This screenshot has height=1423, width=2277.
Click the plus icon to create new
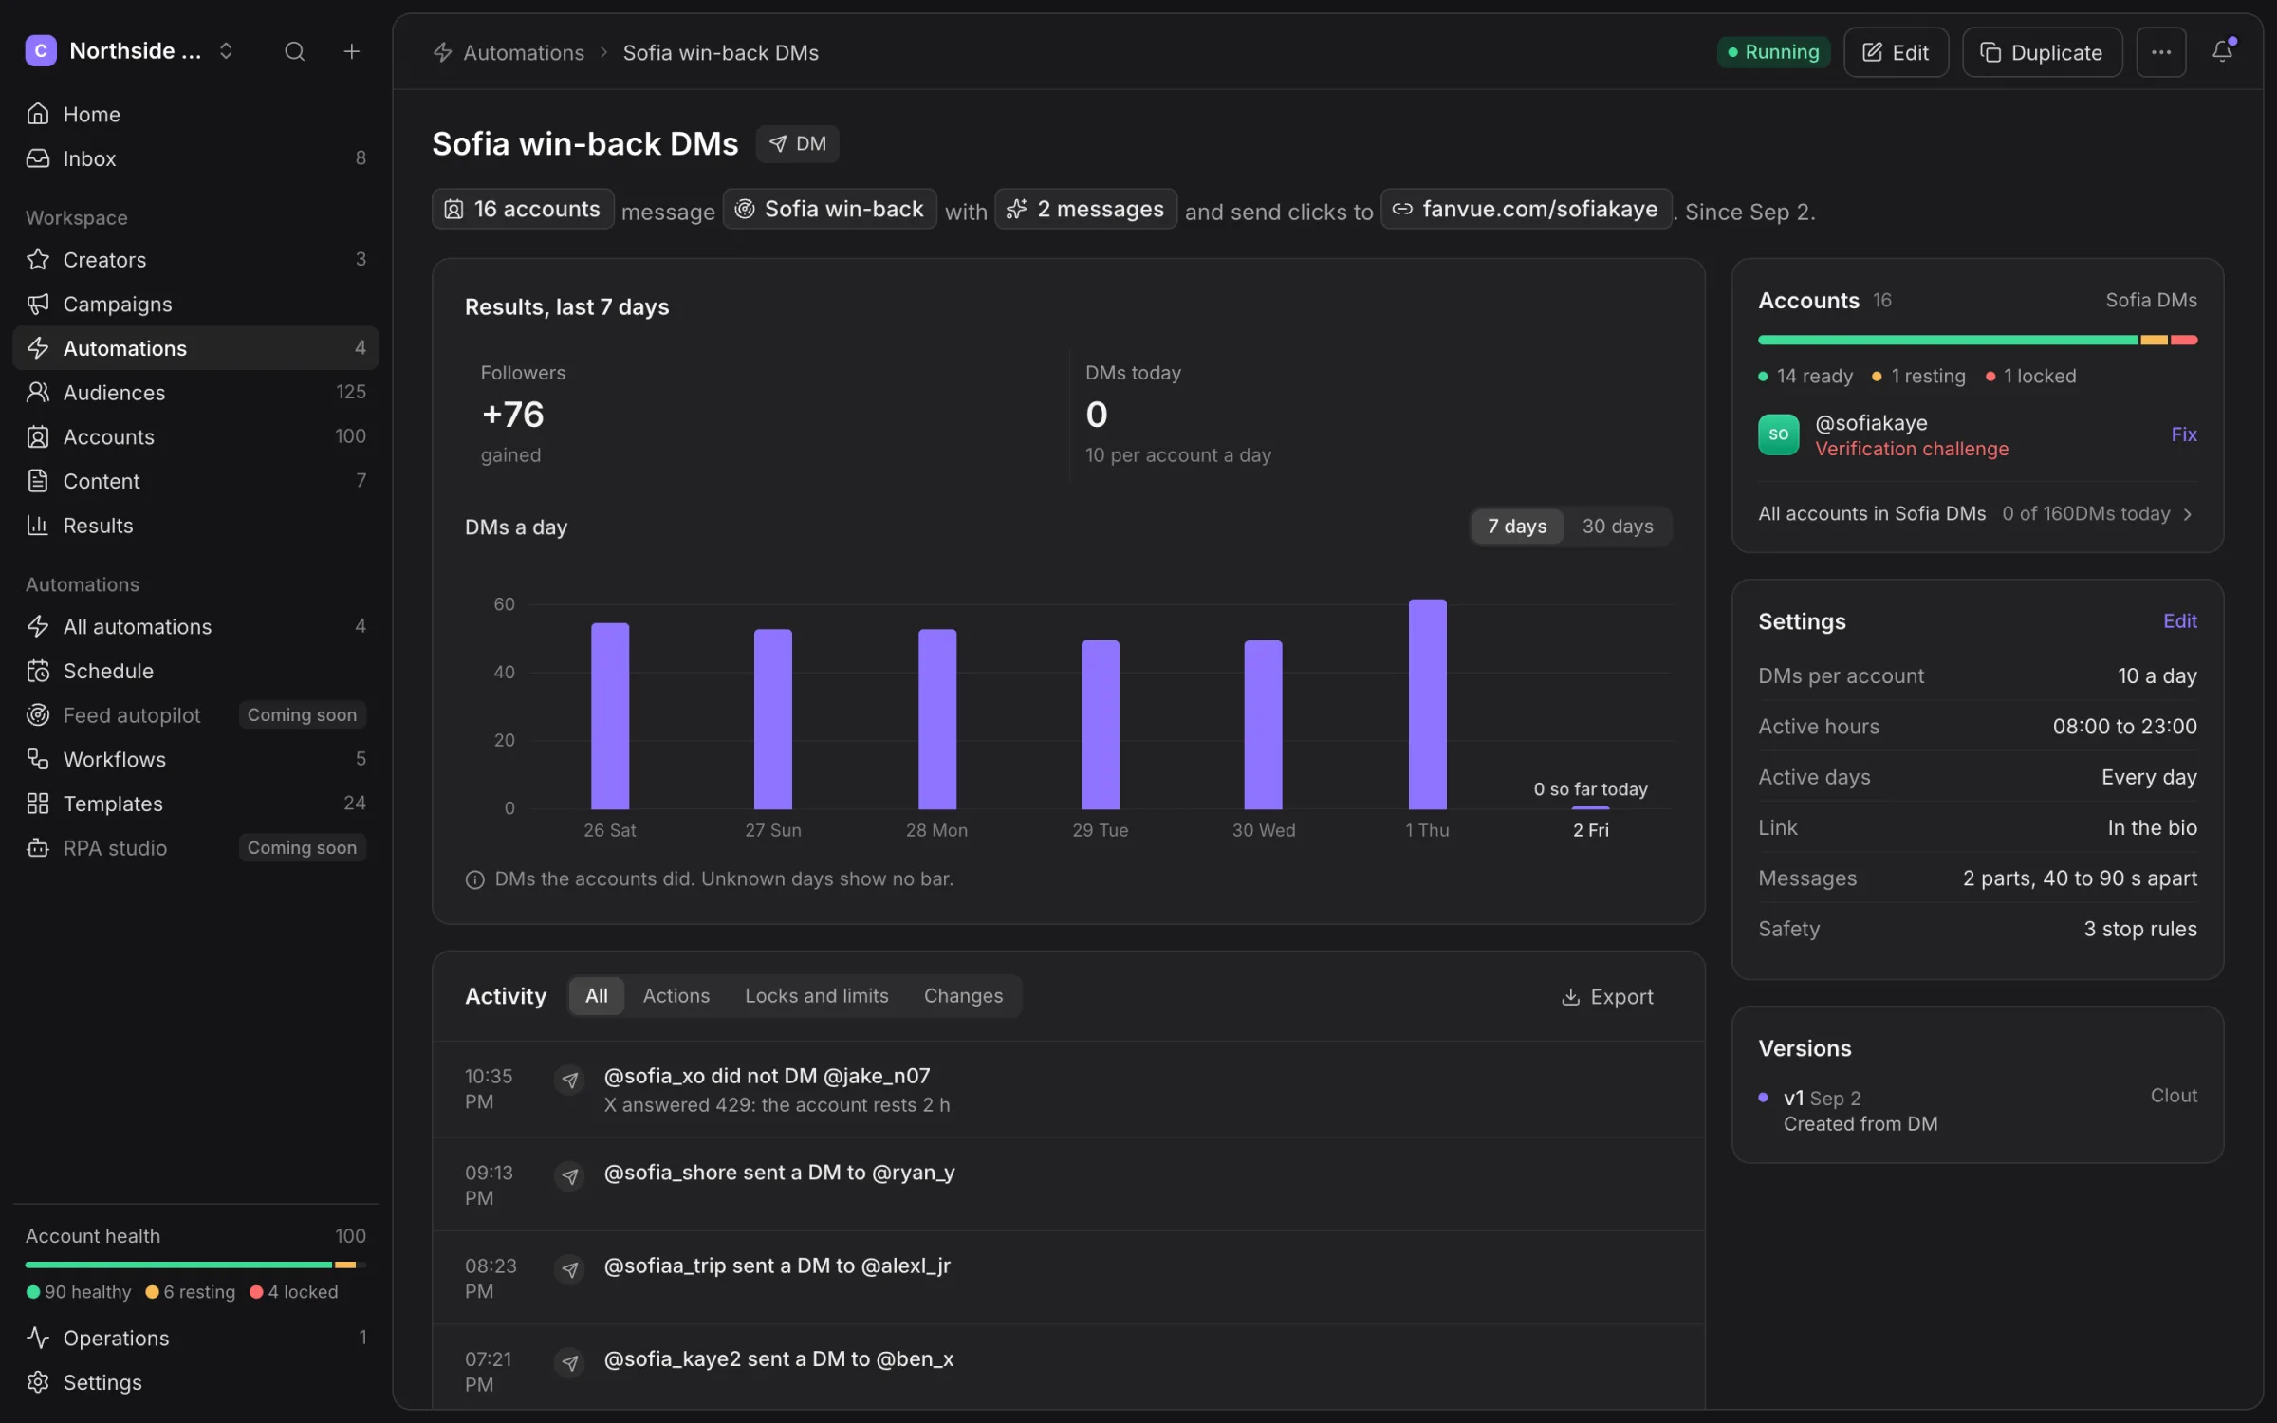(351, 51)
